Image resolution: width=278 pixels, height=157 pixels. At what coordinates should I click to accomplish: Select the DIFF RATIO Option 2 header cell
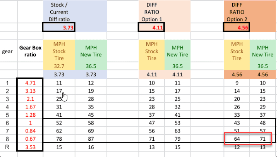[237, 12]
